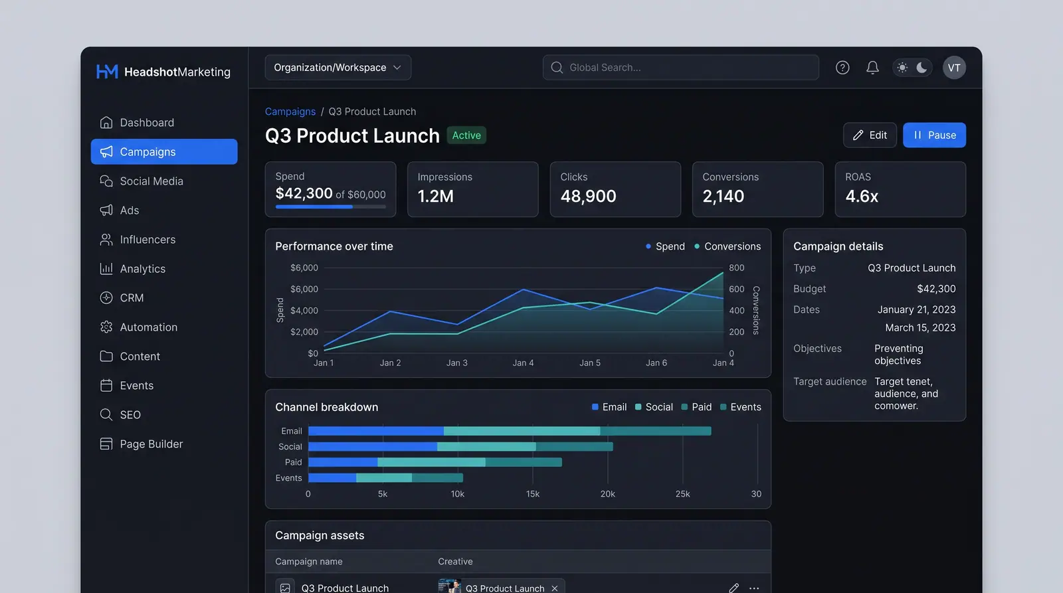Toggle Paid in channel breakdown legend
1063x593 pixels.
pos(696,406)
